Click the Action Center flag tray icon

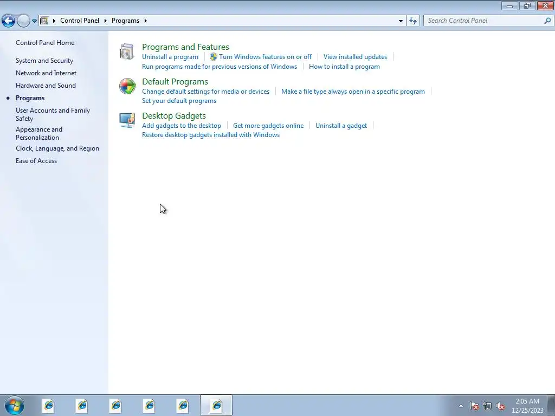[x=474, y=406]
